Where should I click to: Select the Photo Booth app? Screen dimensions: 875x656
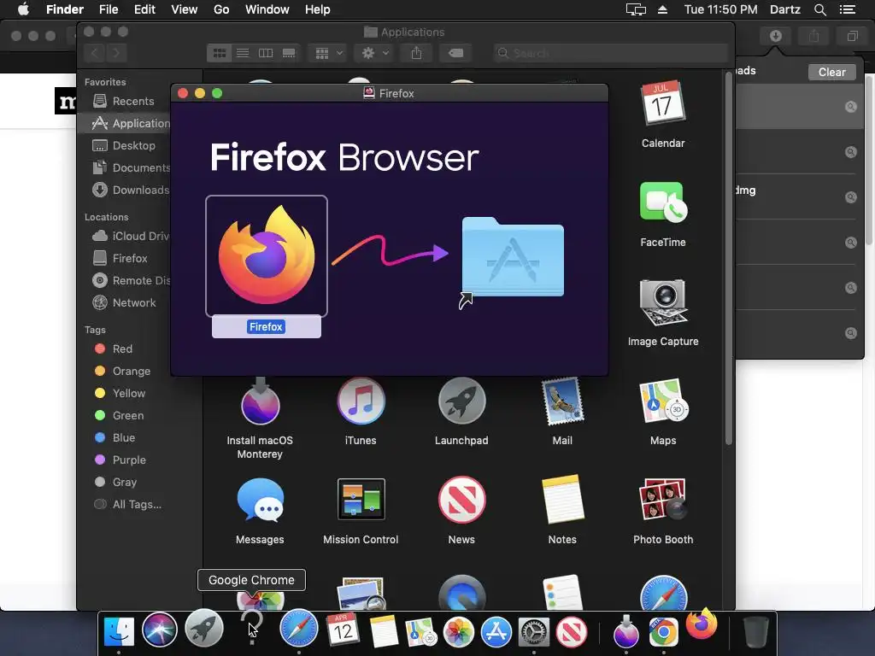pos(663,499)
